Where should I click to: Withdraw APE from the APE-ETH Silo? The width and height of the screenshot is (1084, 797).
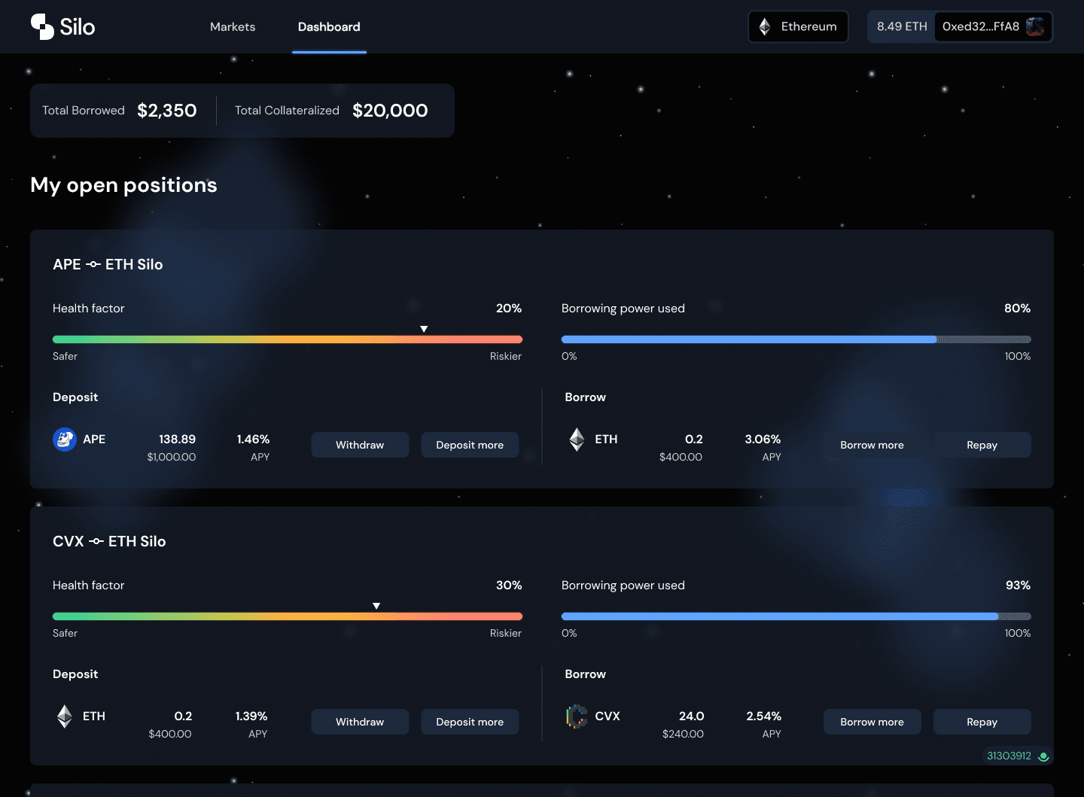coord(360,445)
